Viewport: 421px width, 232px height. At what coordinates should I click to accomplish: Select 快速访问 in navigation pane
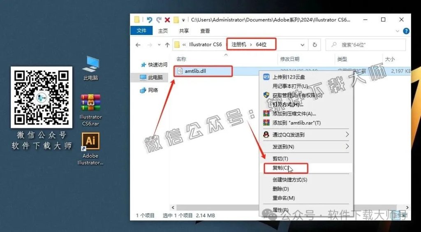pyautogui.click(x=155, y=65)
